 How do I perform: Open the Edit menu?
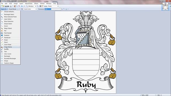point(6,3)
